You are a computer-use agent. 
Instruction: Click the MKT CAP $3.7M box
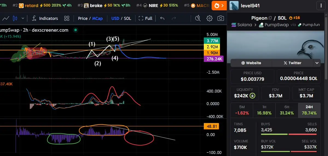click(306, 93)
